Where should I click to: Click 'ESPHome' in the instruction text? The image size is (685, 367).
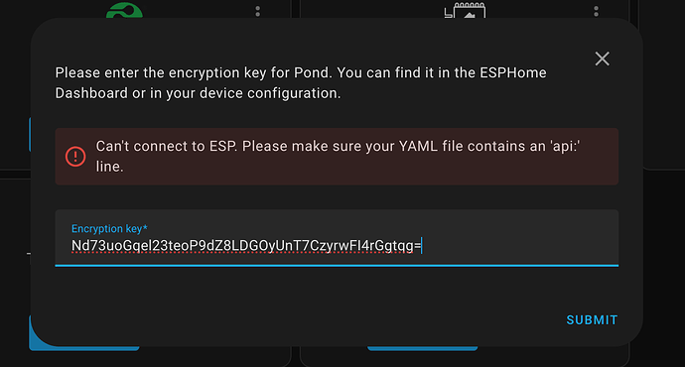[x=513, y=72]
